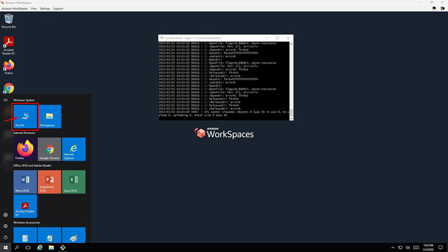Open the File Explorer start tile
The image size is (448, 252).
tap(49, 116)
